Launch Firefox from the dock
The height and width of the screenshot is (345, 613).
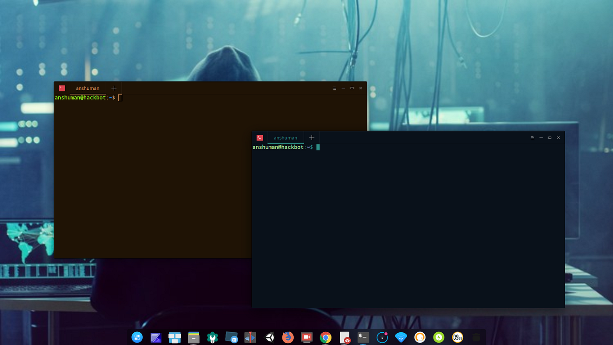click(x=288, y=337)
